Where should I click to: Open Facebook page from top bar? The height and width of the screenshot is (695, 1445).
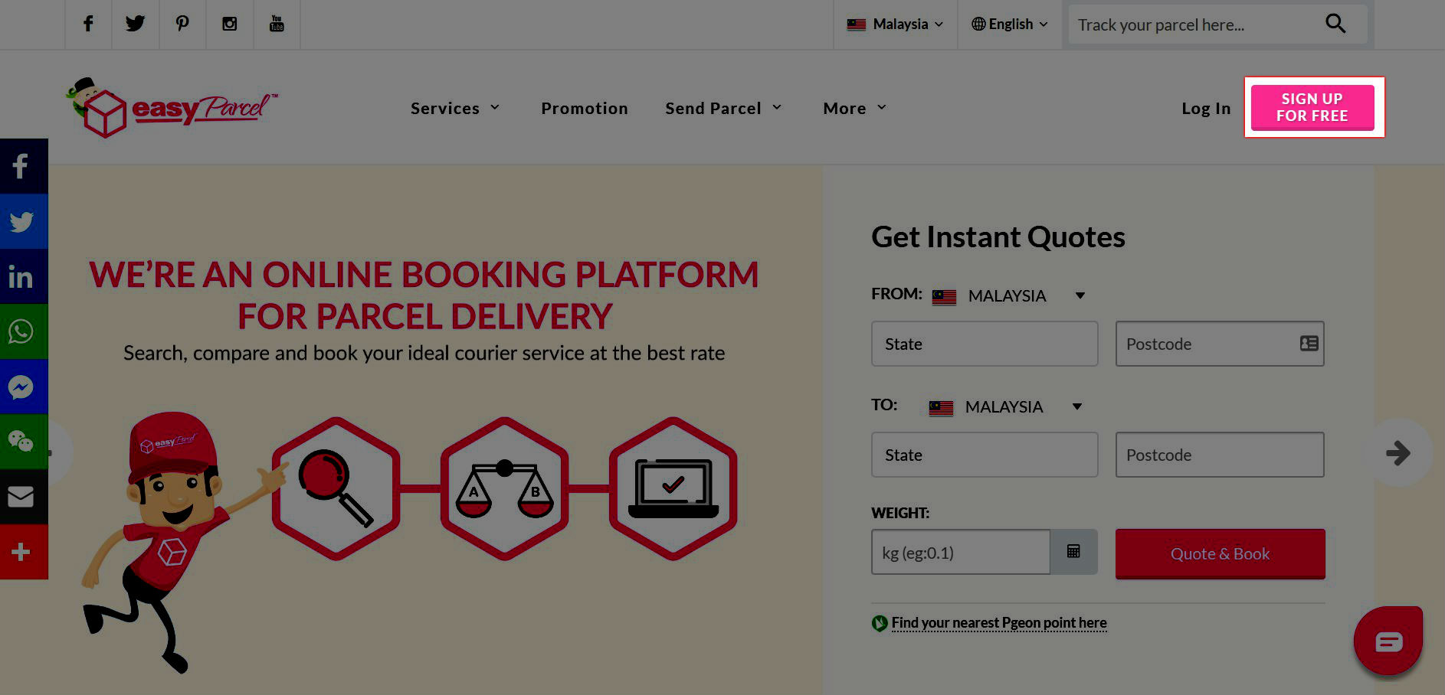pos(88,24)
